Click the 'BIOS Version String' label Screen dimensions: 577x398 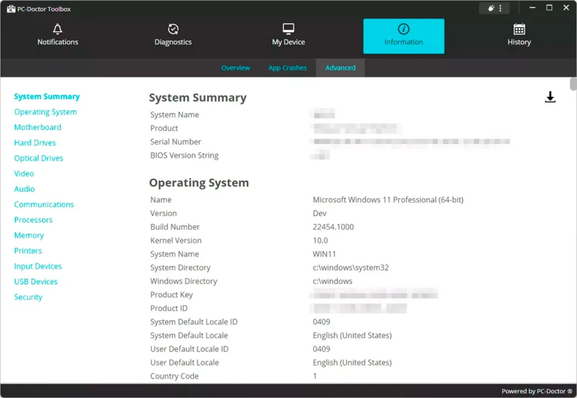184,155
